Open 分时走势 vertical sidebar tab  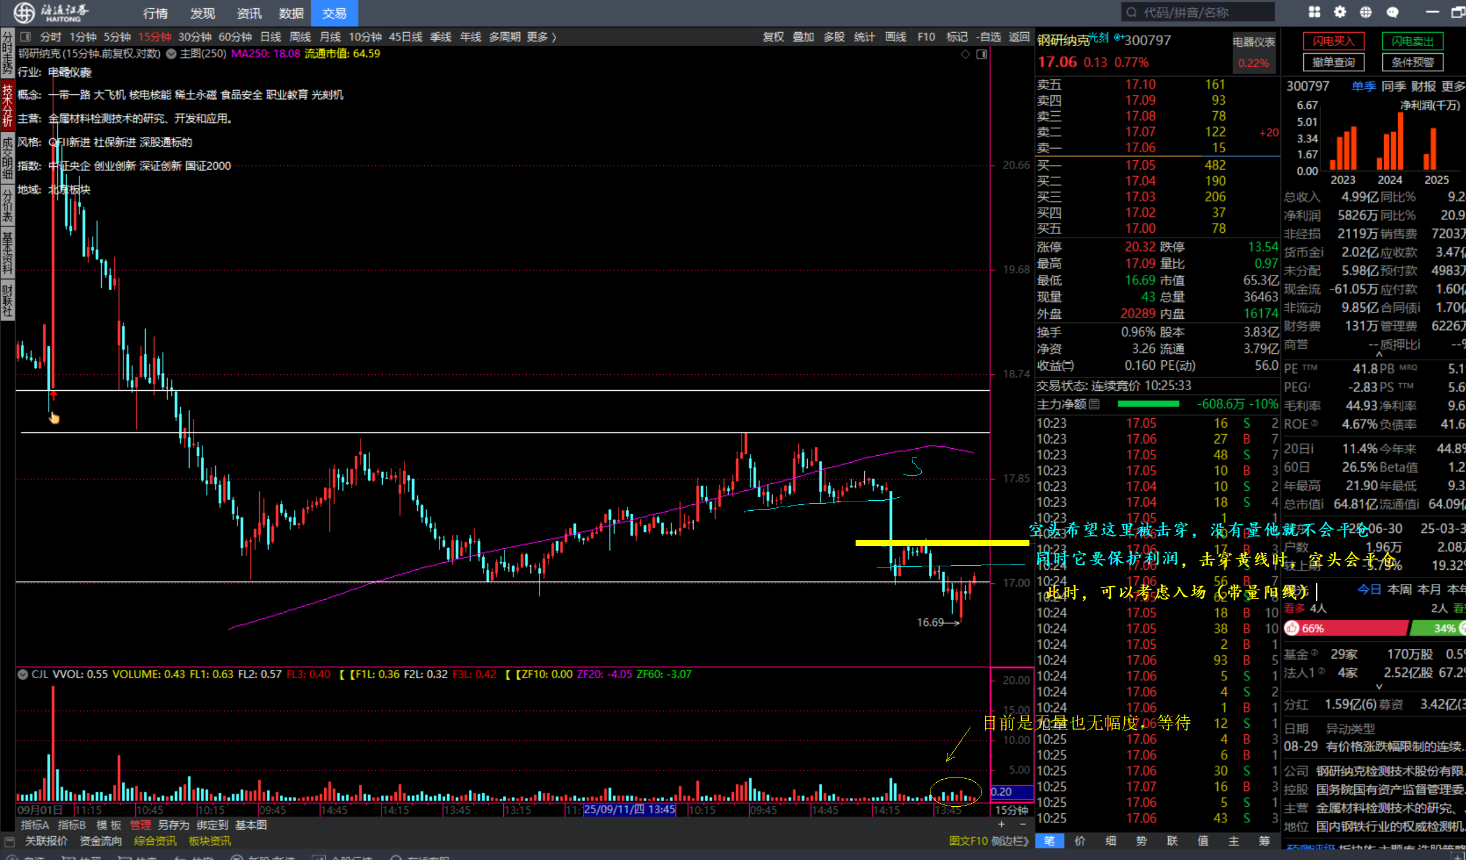tap(7, 53)
